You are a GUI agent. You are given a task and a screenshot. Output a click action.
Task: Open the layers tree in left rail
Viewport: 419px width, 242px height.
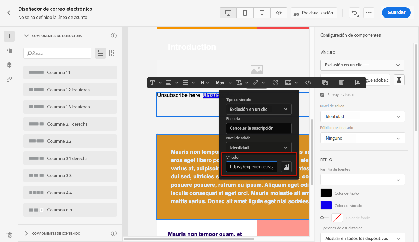(9, 65)
